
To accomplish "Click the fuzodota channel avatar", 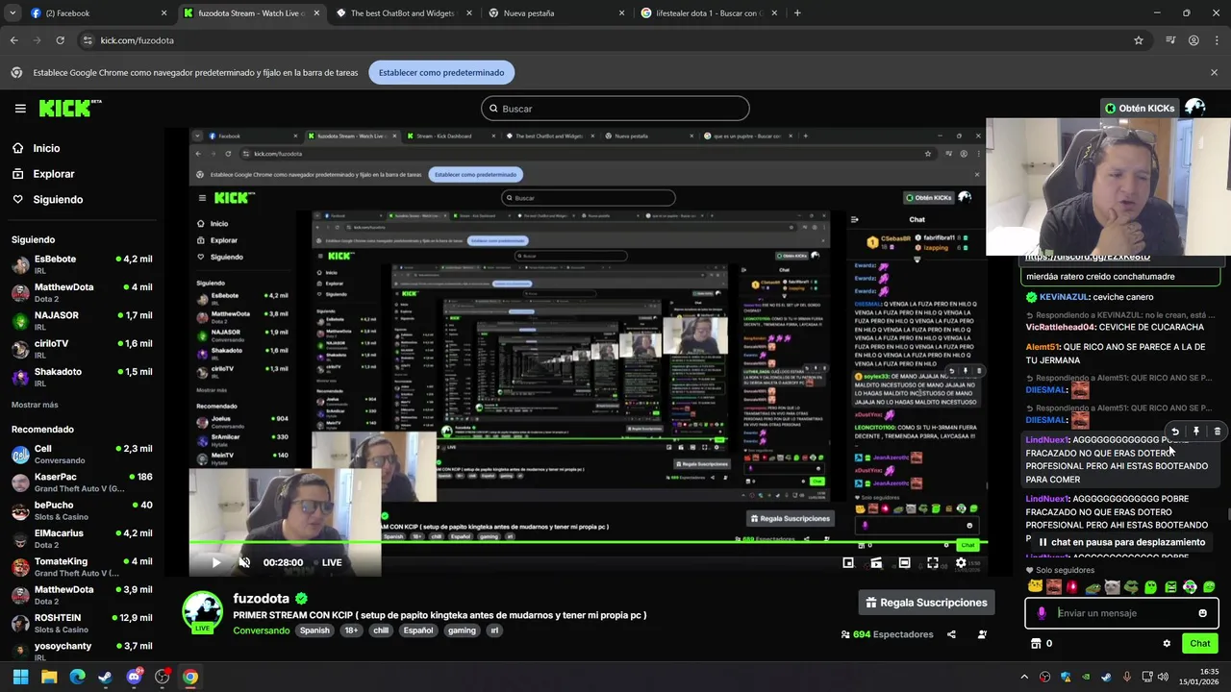I will pos(203,612).
